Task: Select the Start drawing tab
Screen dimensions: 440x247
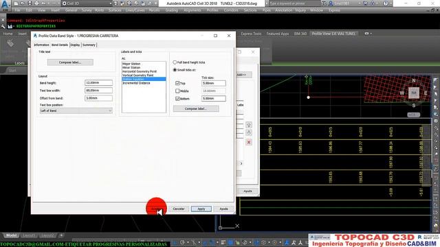Action: [x=12, y=70]
